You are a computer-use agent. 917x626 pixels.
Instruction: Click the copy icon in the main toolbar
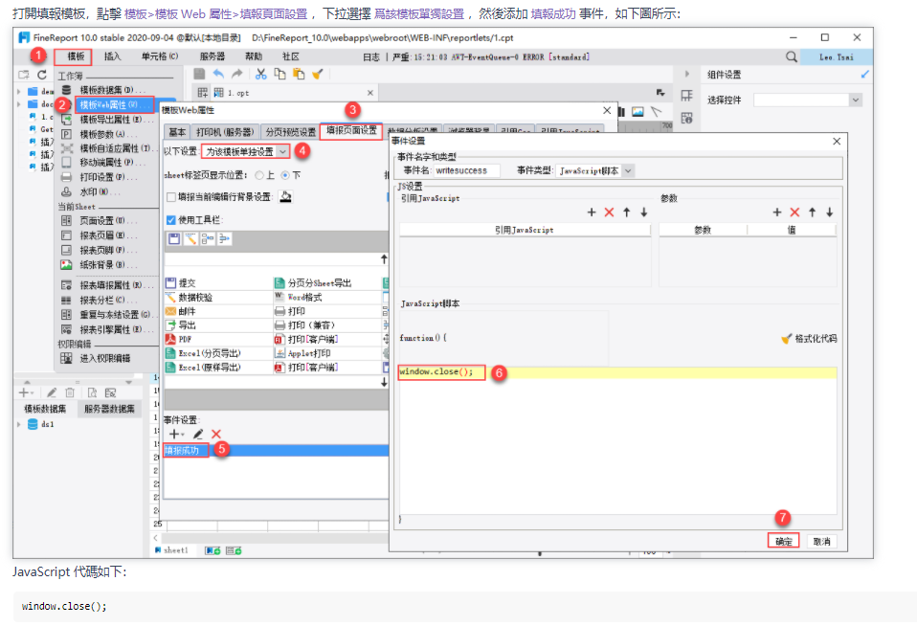(x=280, y=74)
